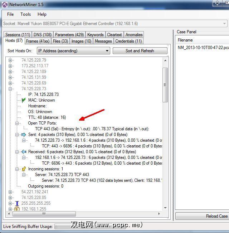Click the Sent packets blue arrow icon
The width and height of the screenshot is (229, 233).
[x=24, y=135]
